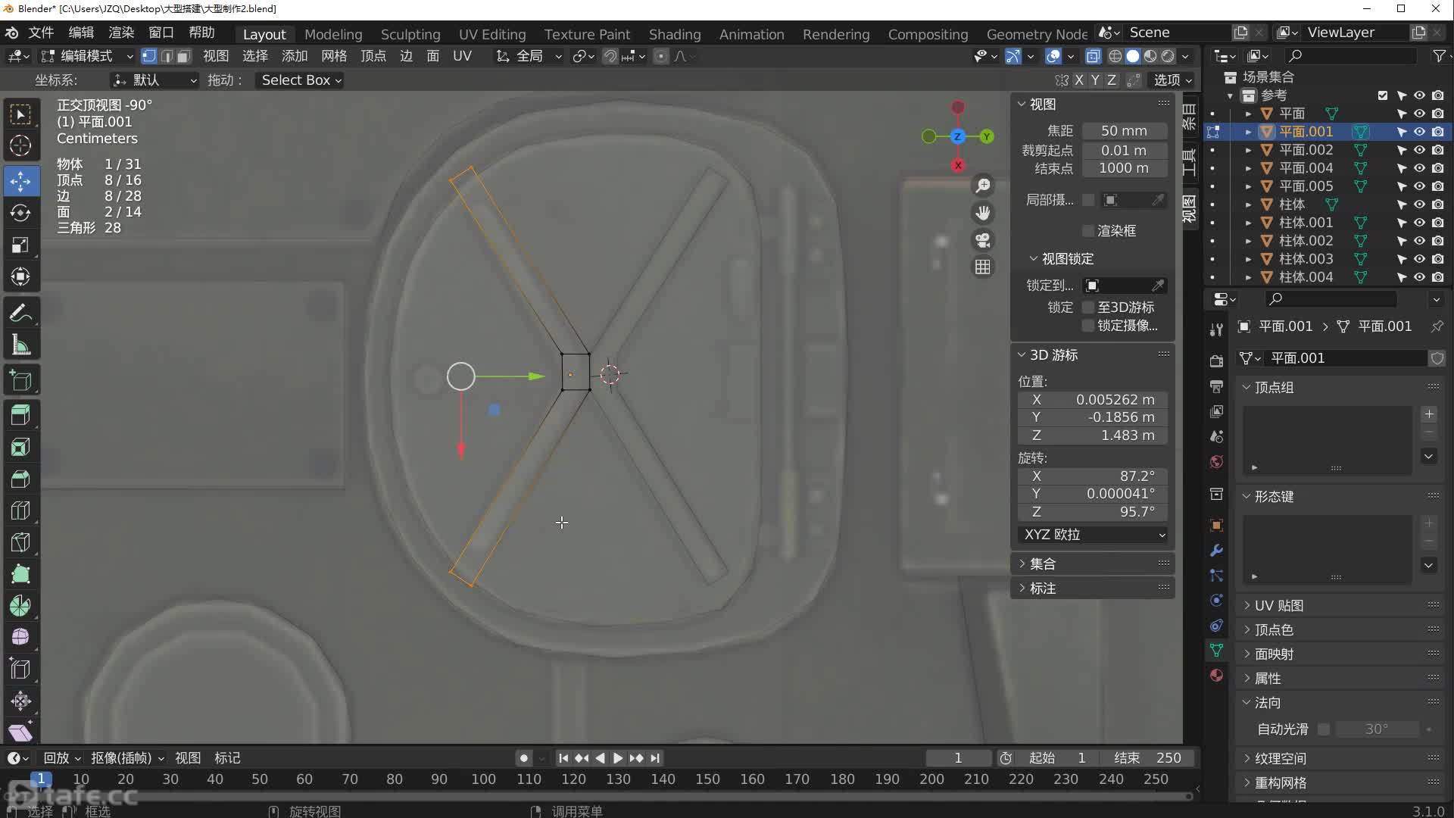Choose the Measure ruler tool
Screen dimensions: 1454x818
point(20,345)
